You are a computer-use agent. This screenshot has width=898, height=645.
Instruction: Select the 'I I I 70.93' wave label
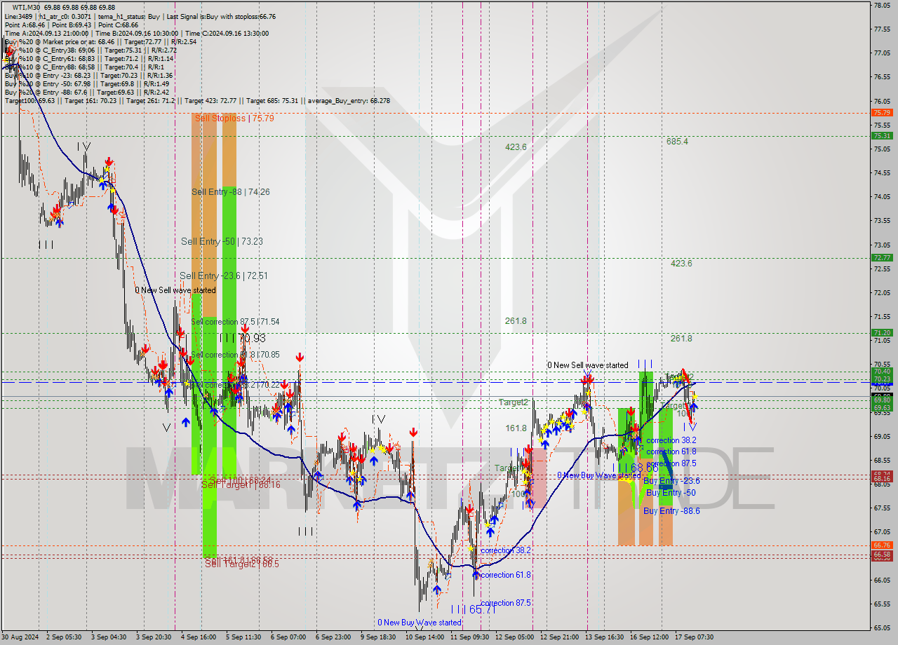242,338
